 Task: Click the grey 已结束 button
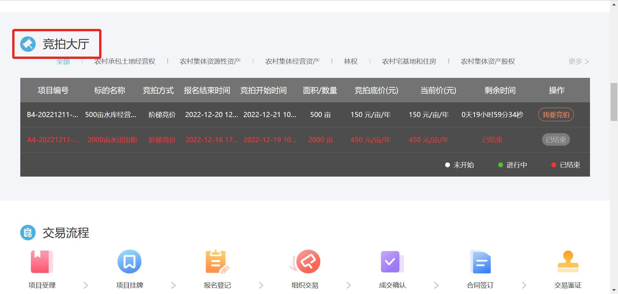pyautogui.click(x=556, y=140)
